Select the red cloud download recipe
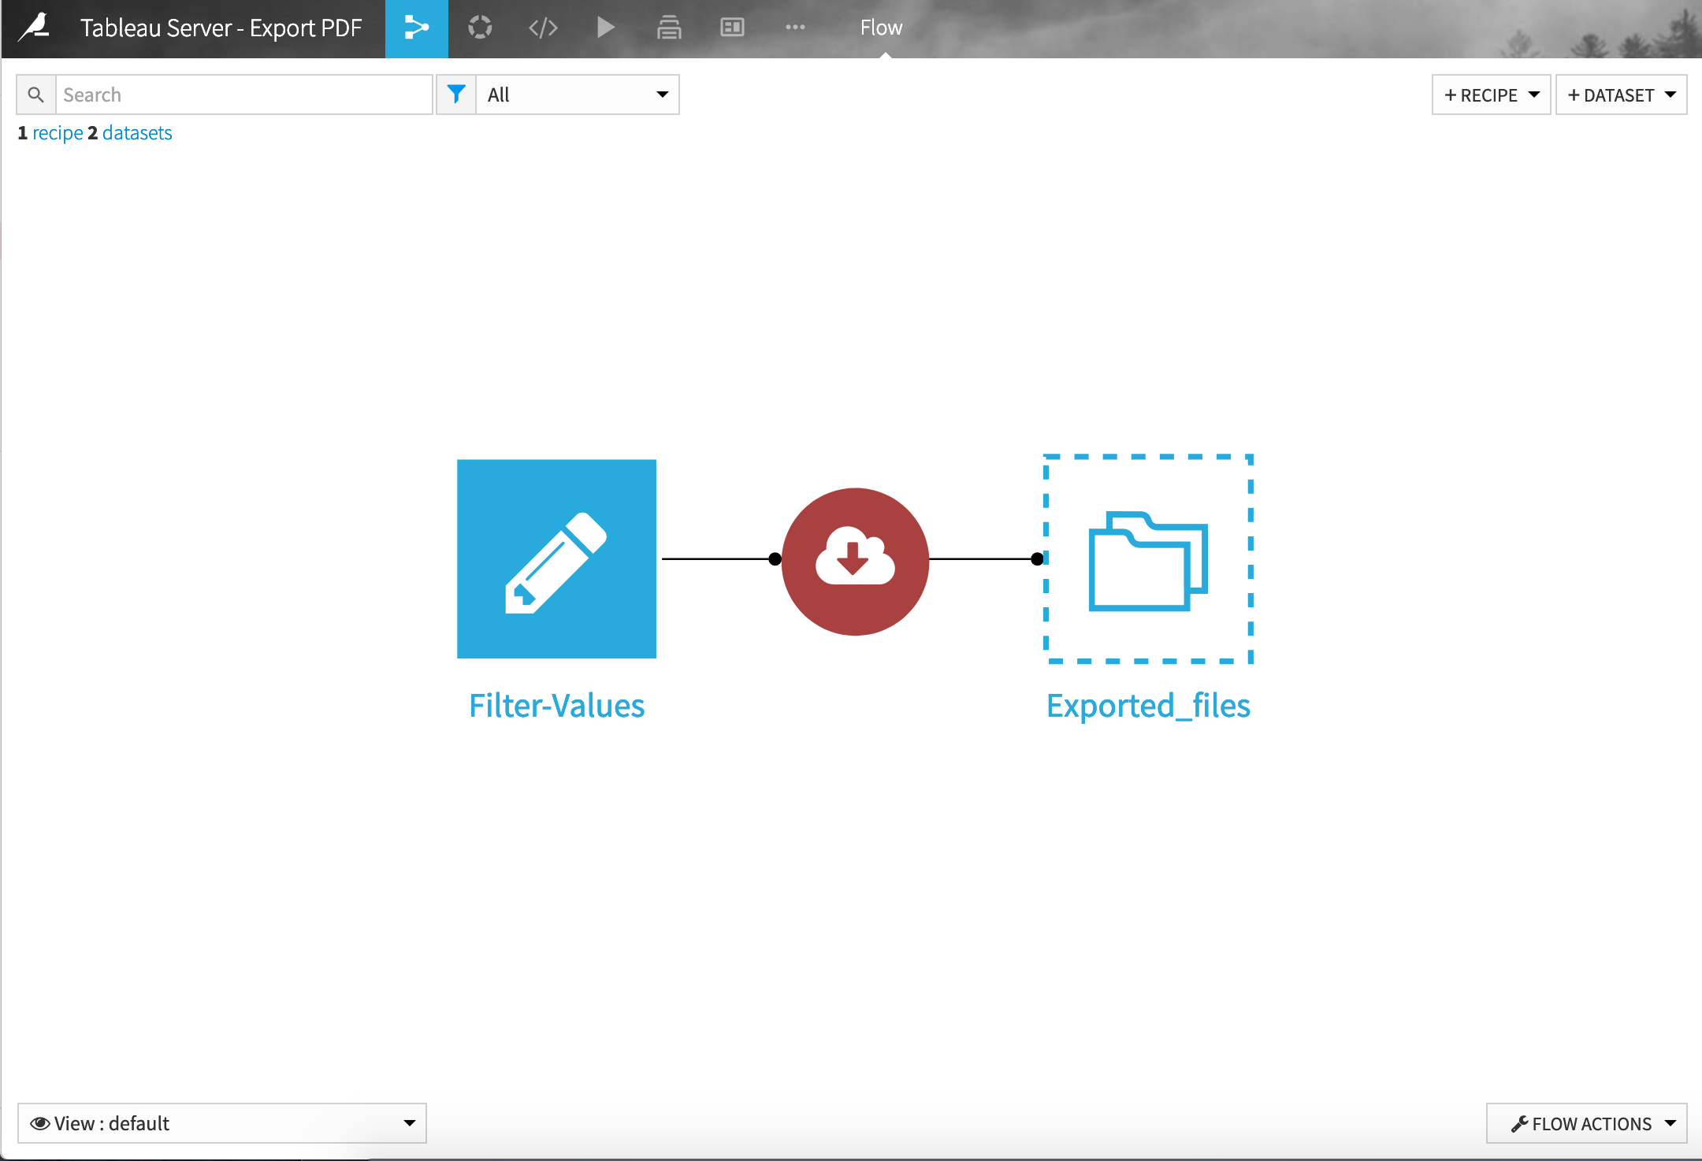Screen dimensions: 1702x1161 point(855,561)
